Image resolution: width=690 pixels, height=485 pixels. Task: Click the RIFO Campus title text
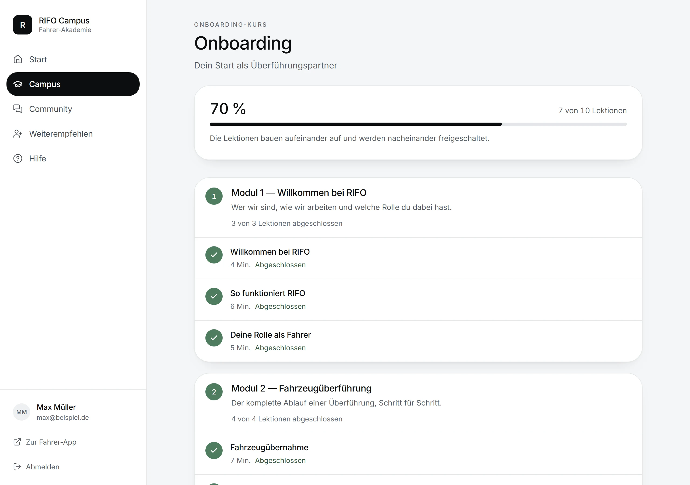click(64, 20)
